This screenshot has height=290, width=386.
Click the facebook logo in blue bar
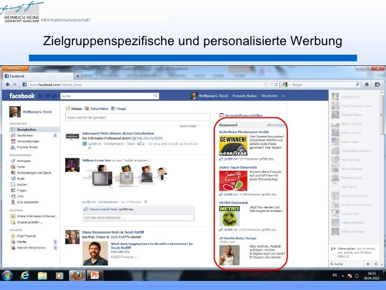pos(22,96)
